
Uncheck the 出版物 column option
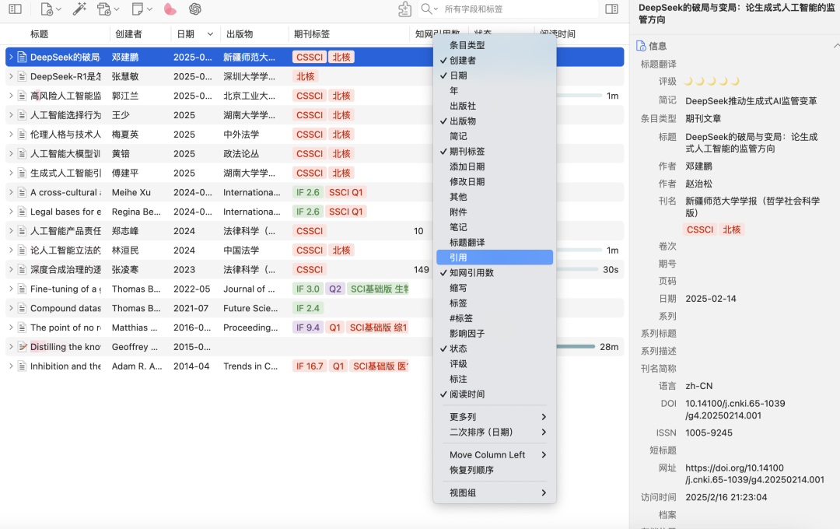point(495,121)
